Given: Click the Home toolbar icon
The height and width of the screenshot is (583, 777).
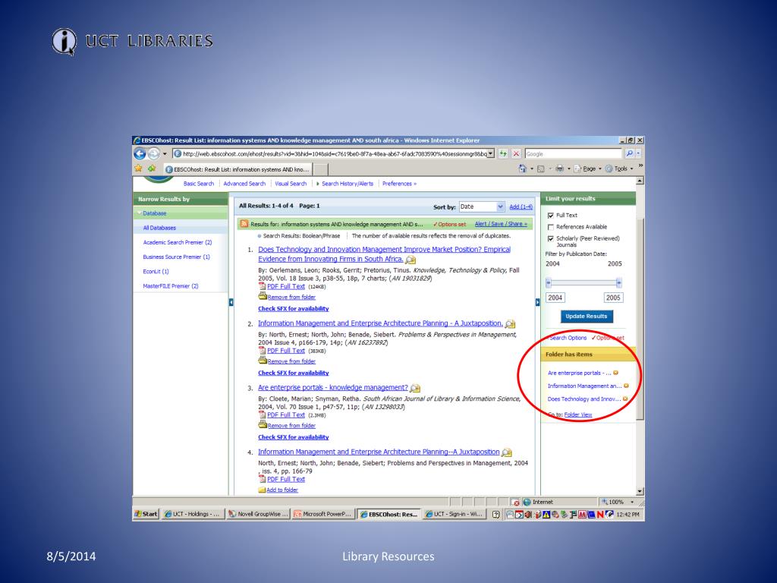Looking at the screenshot, I should coord(522,169).
